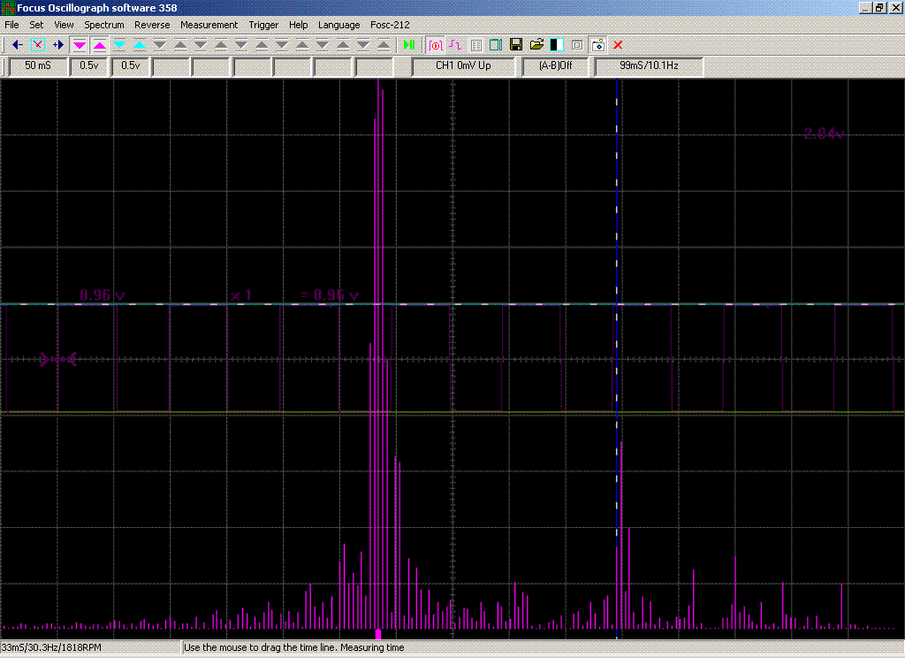
Task: Click the magenta marker at spectrum bottom
Action: tap(378, 634)
